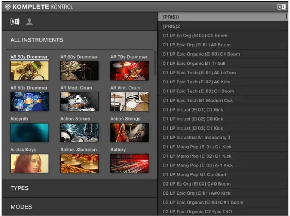Switch to the user content icon
This screenshot has width=290, height=216.
coord(29,21)
